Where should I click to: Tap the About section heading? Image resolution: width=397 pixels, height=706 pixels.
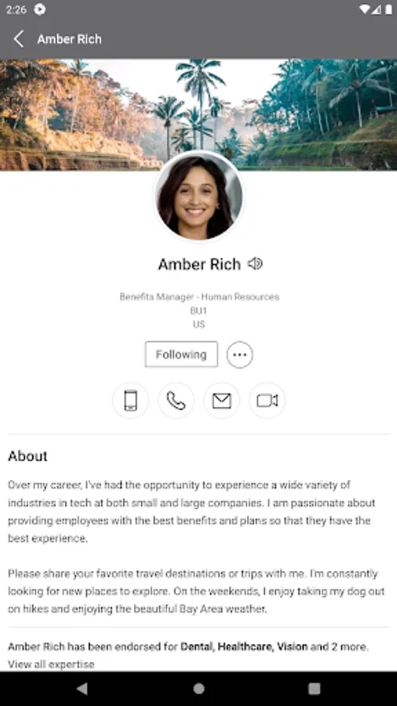[x=27, y=456]
